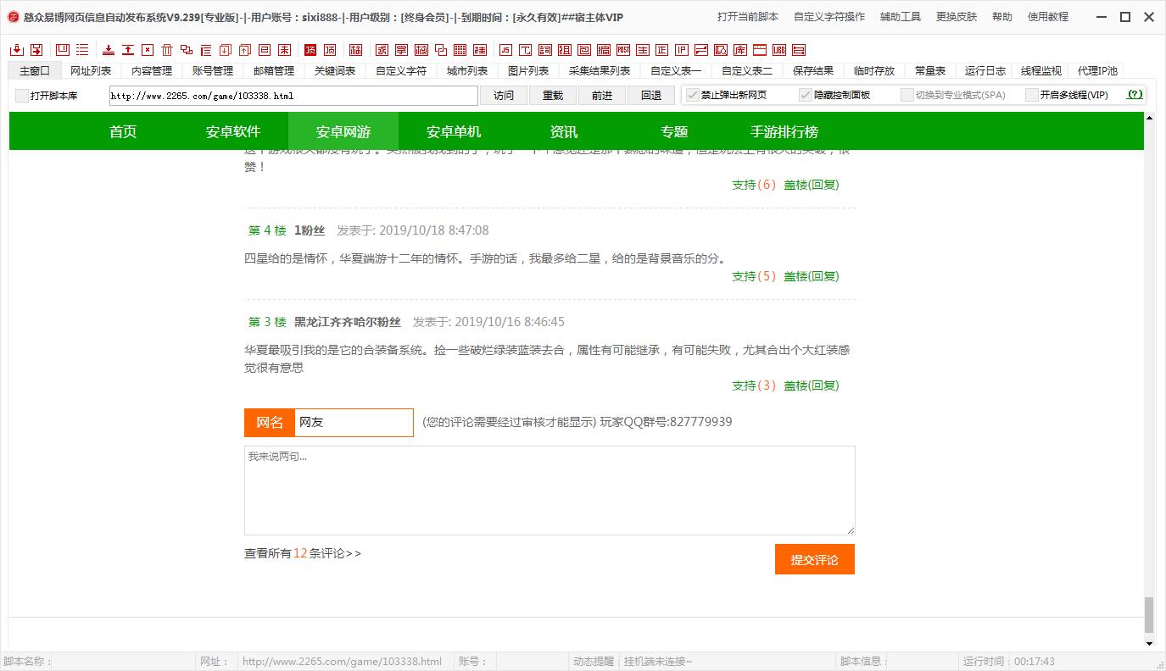The width and height of the screenshot is (1166, 671).
Task: Toggle 切换到专业模式(SPA) checkbox
Action: pyautogui.click(x=907, y=95)
